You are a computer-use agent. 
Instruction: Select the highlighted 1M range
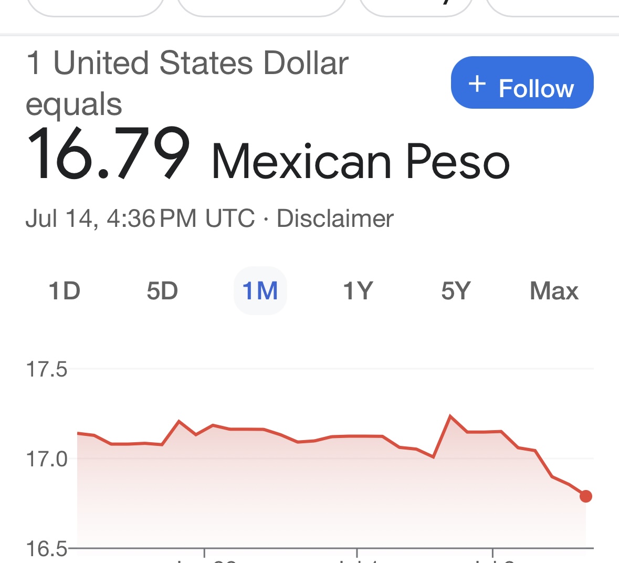pyautogui.click(x=260, y=291)
